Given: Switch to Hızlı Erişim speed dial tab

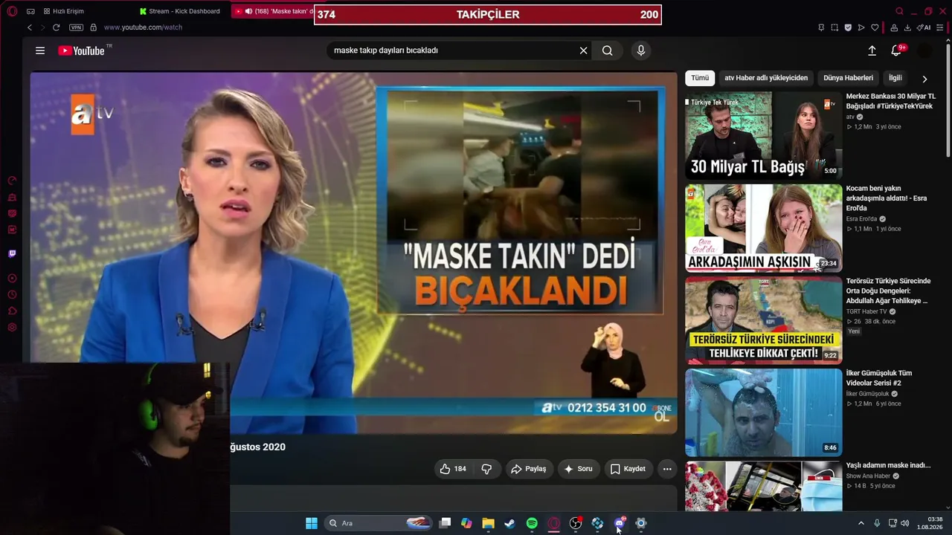Looking at the screenshot, I should tap(65, 11).
